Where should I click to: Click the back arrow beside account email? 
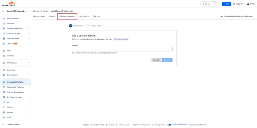3,11
